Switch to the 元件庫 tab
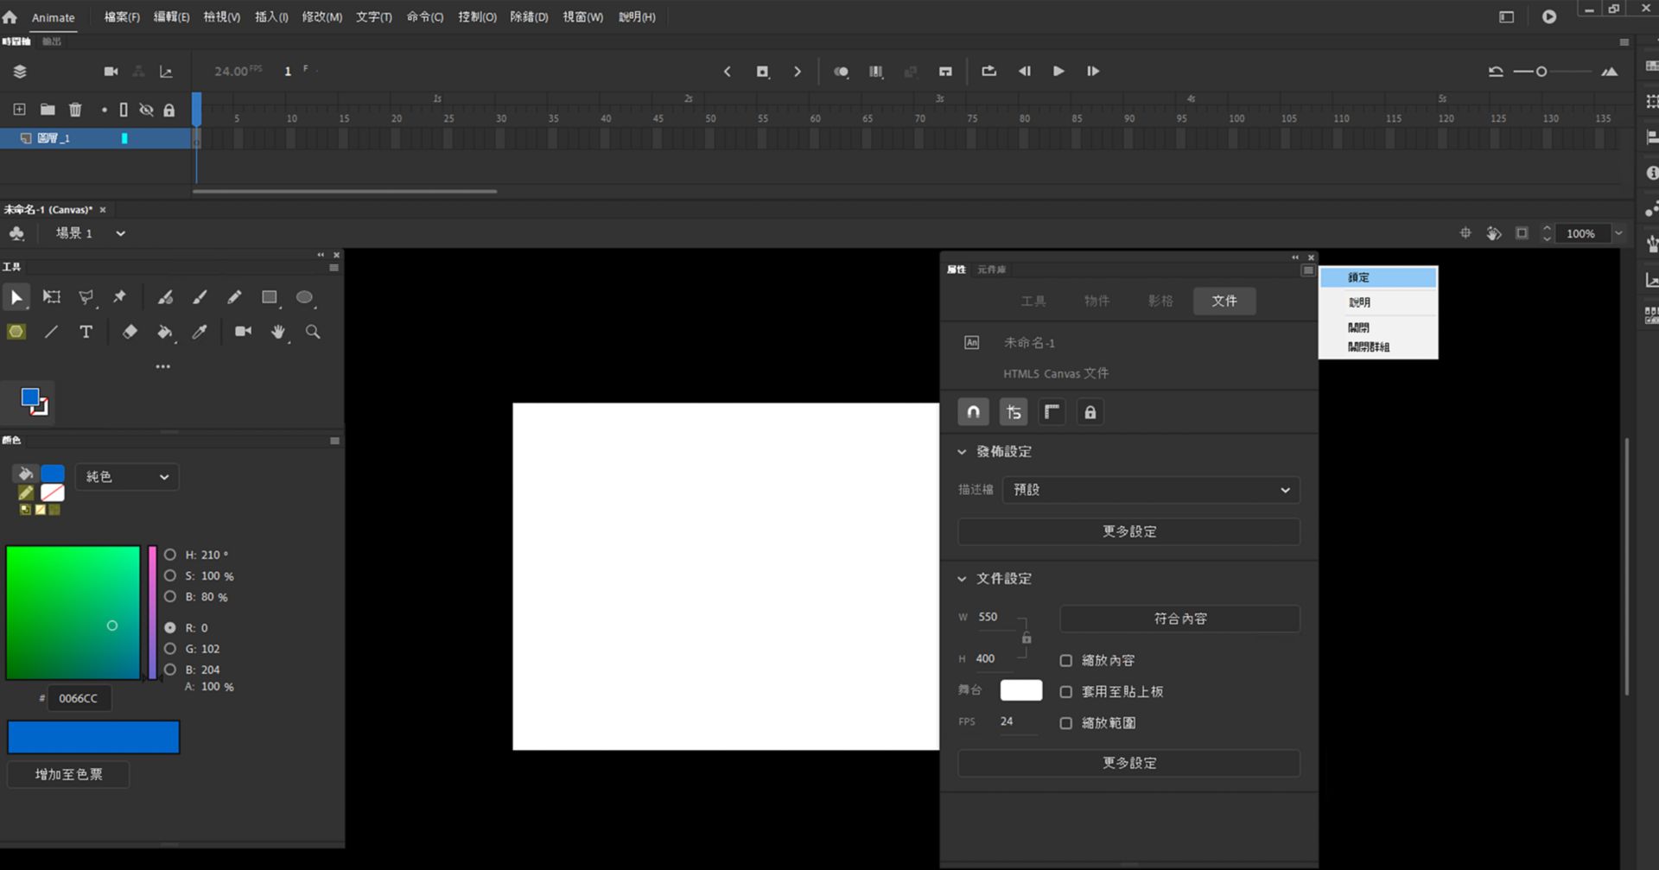1659x870 pixels. point(991,269)
